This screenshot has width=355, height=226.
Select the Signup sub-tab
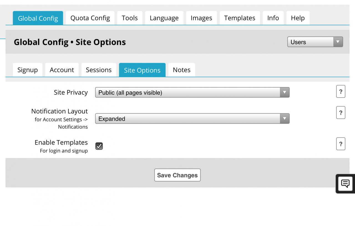point(27,70)
